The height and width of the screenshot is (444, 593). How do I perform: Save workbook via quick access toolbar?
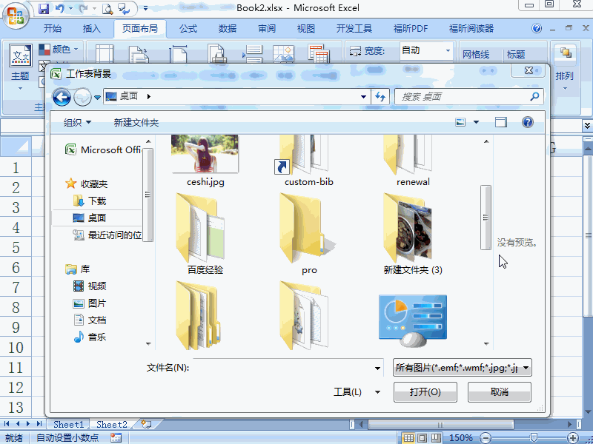pyautogui.click(x=44, y=8)
